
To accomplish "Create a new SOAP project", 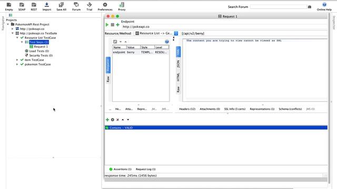I will (x=22, y=7).
